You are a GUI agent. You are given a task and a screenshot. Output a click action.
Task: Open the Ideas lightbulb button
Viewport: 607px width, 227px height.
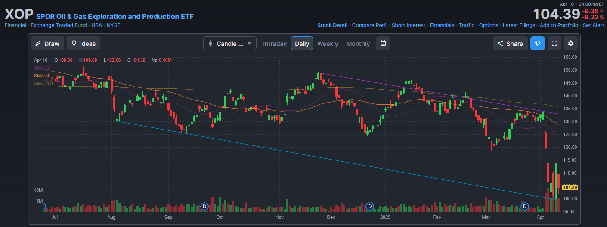pyautogui.click(x=84, y=43)
